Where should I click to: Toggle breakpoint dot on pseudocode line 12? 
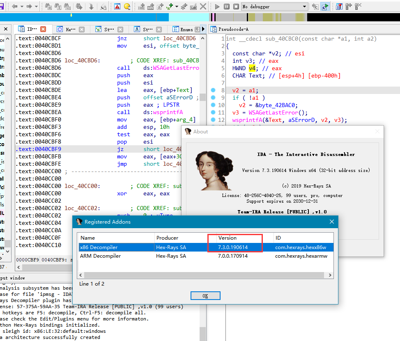pos(213,120)
